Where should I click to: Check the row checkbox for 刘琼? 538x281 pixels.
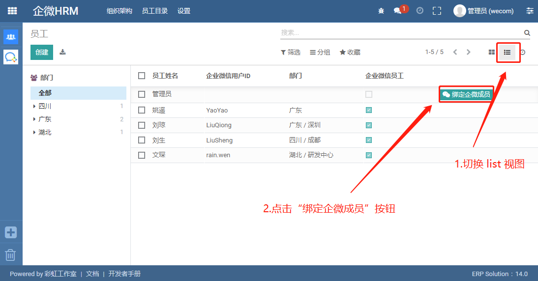(x=142, y=125)
